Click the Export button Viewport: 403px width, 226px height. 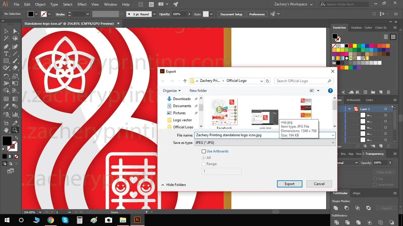(290, 184)
